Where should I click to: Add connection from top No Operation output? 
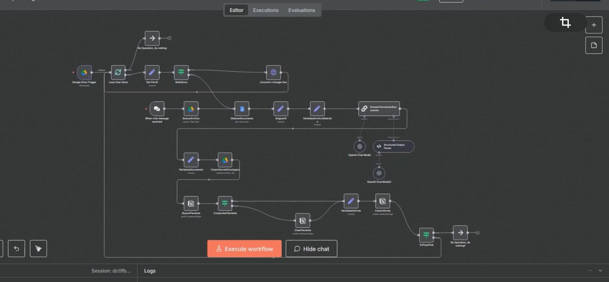(x=170, y=38)
